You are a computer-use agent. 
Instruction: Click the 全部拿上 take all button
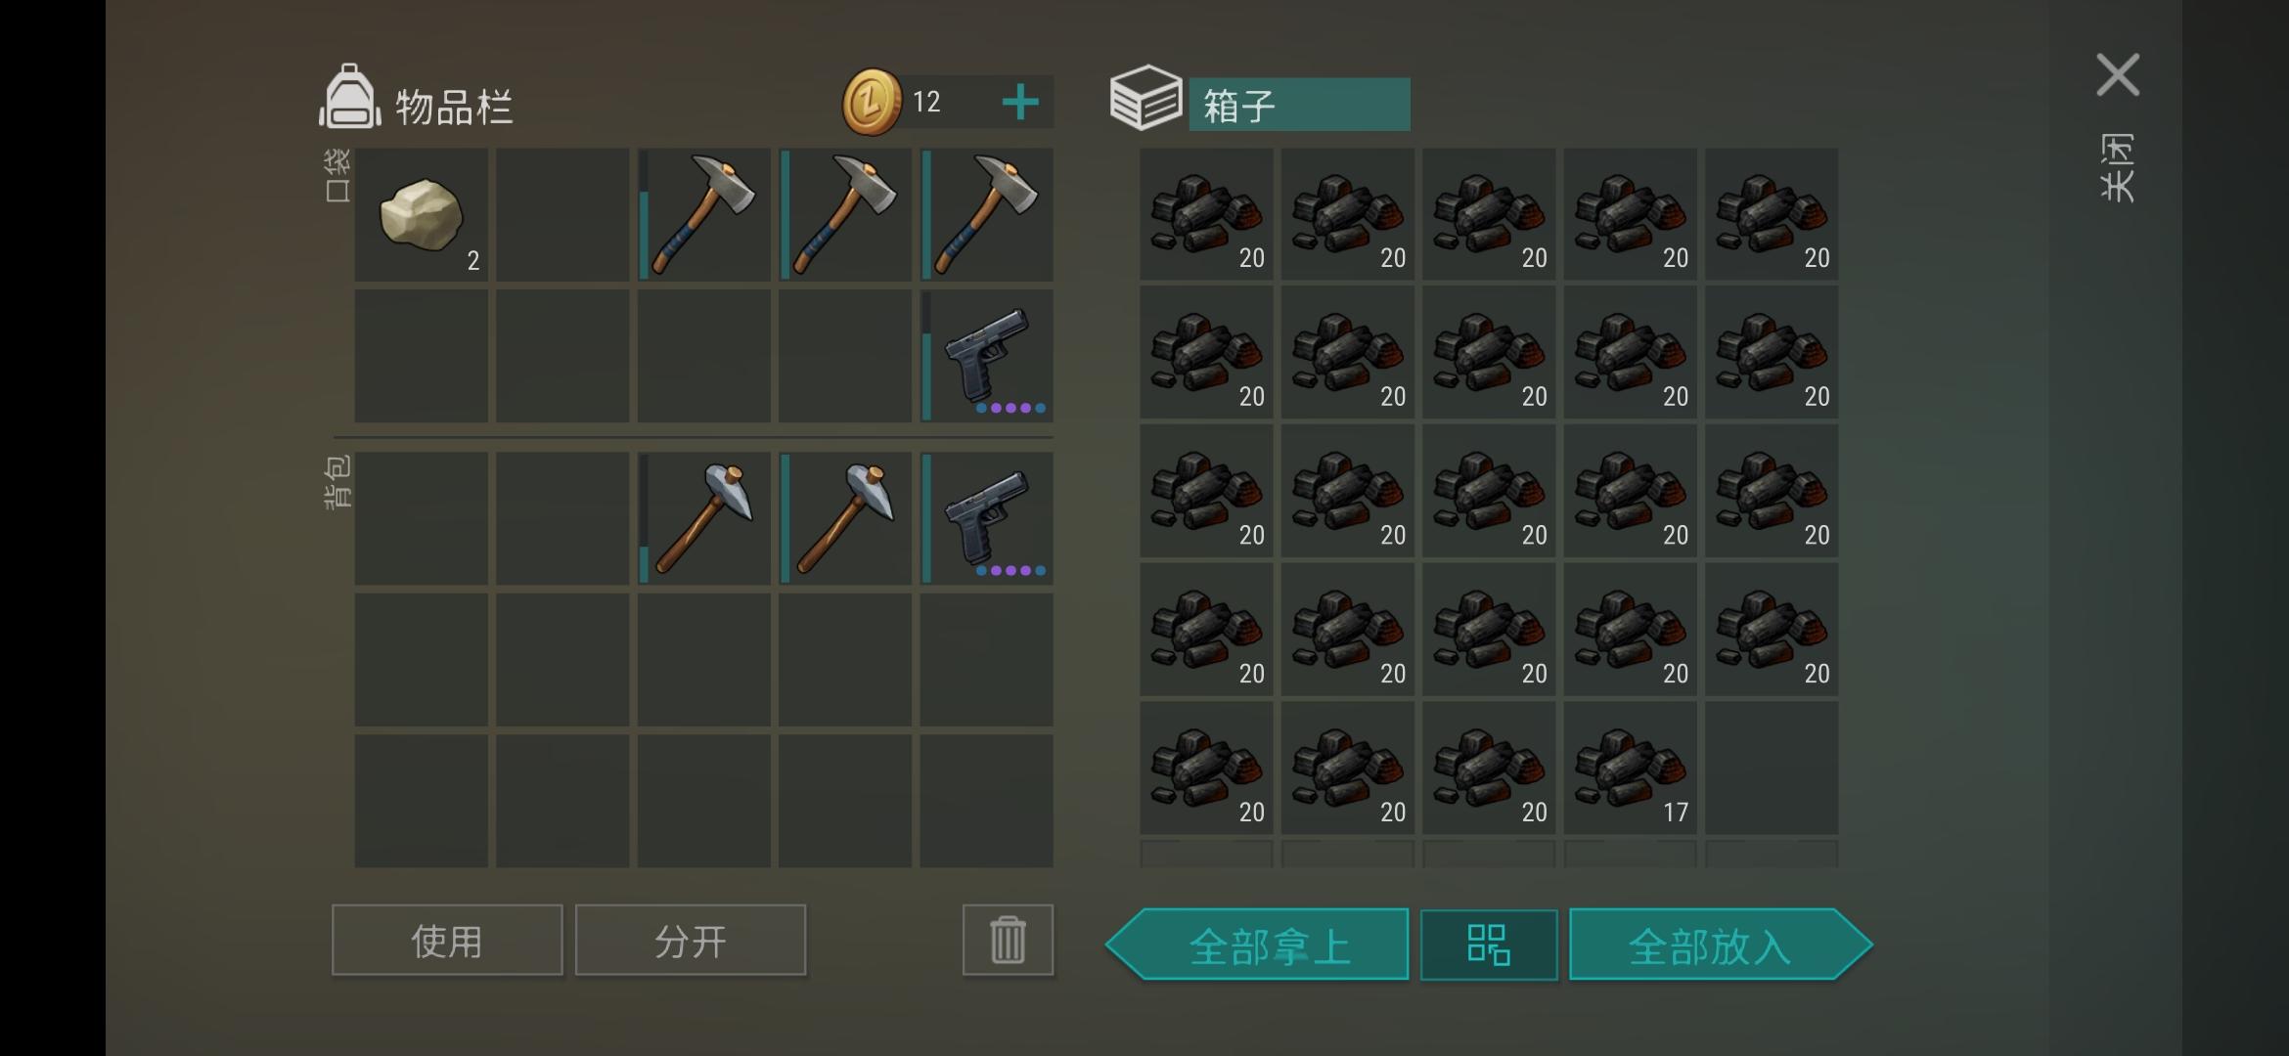[1258, 945]
